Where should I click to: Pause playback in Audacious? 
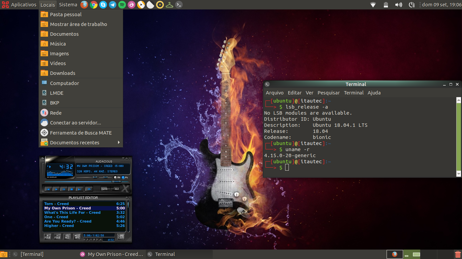pyautogui.click(x=64, y=189)
